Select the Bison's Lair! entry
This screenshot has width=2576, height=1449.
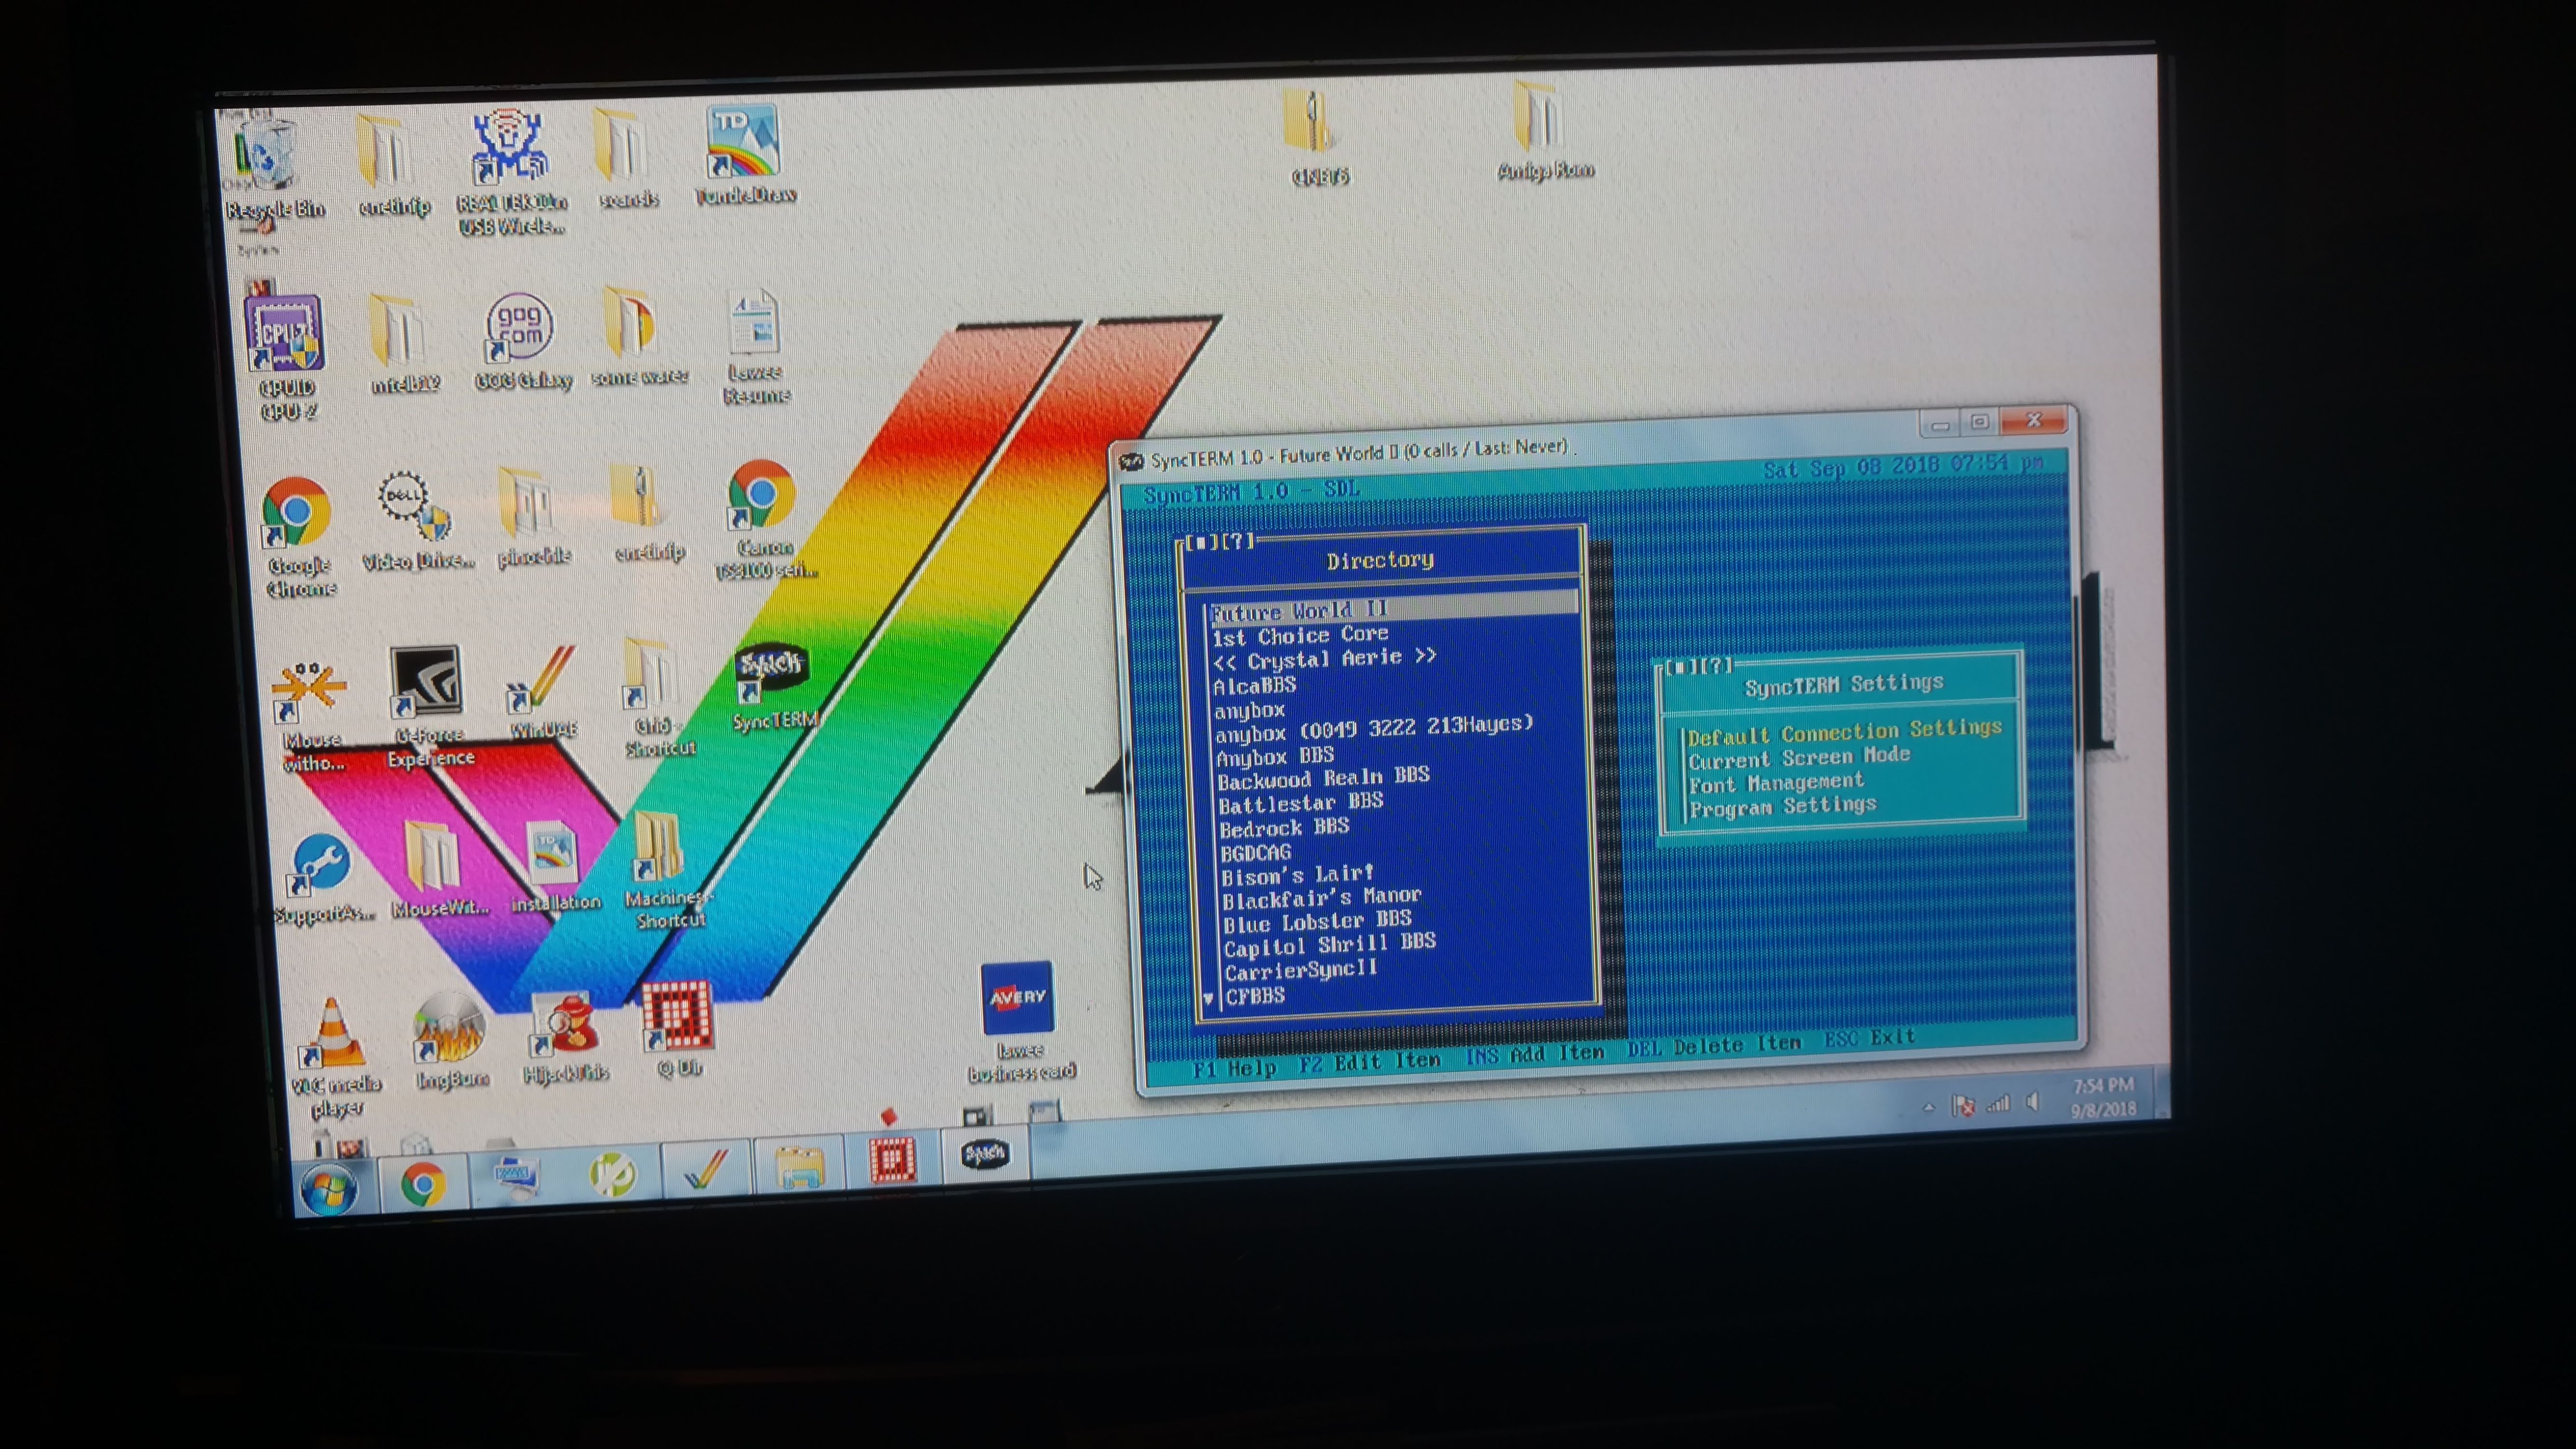1297,876
